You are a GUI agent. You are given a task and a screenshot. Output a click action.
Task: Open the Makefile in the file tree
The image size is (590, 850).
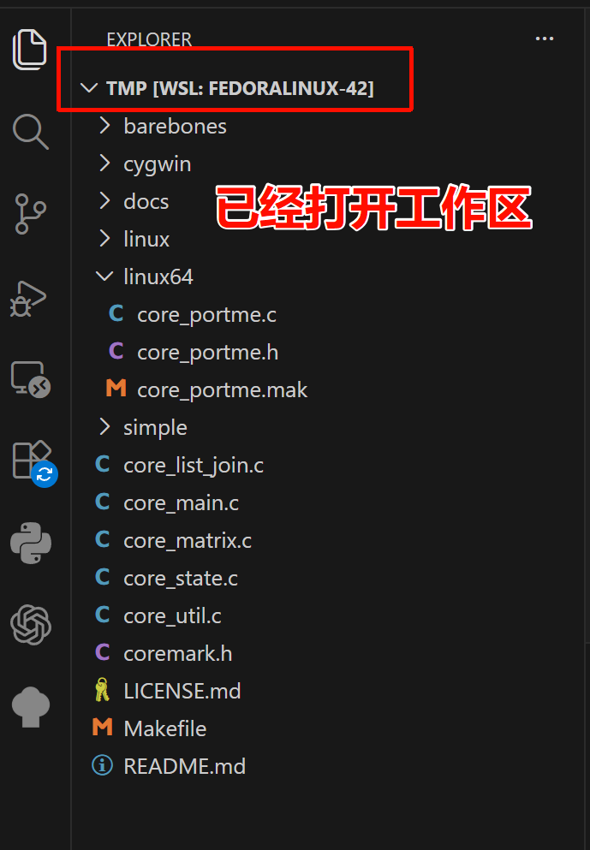(x=164, y=728)
